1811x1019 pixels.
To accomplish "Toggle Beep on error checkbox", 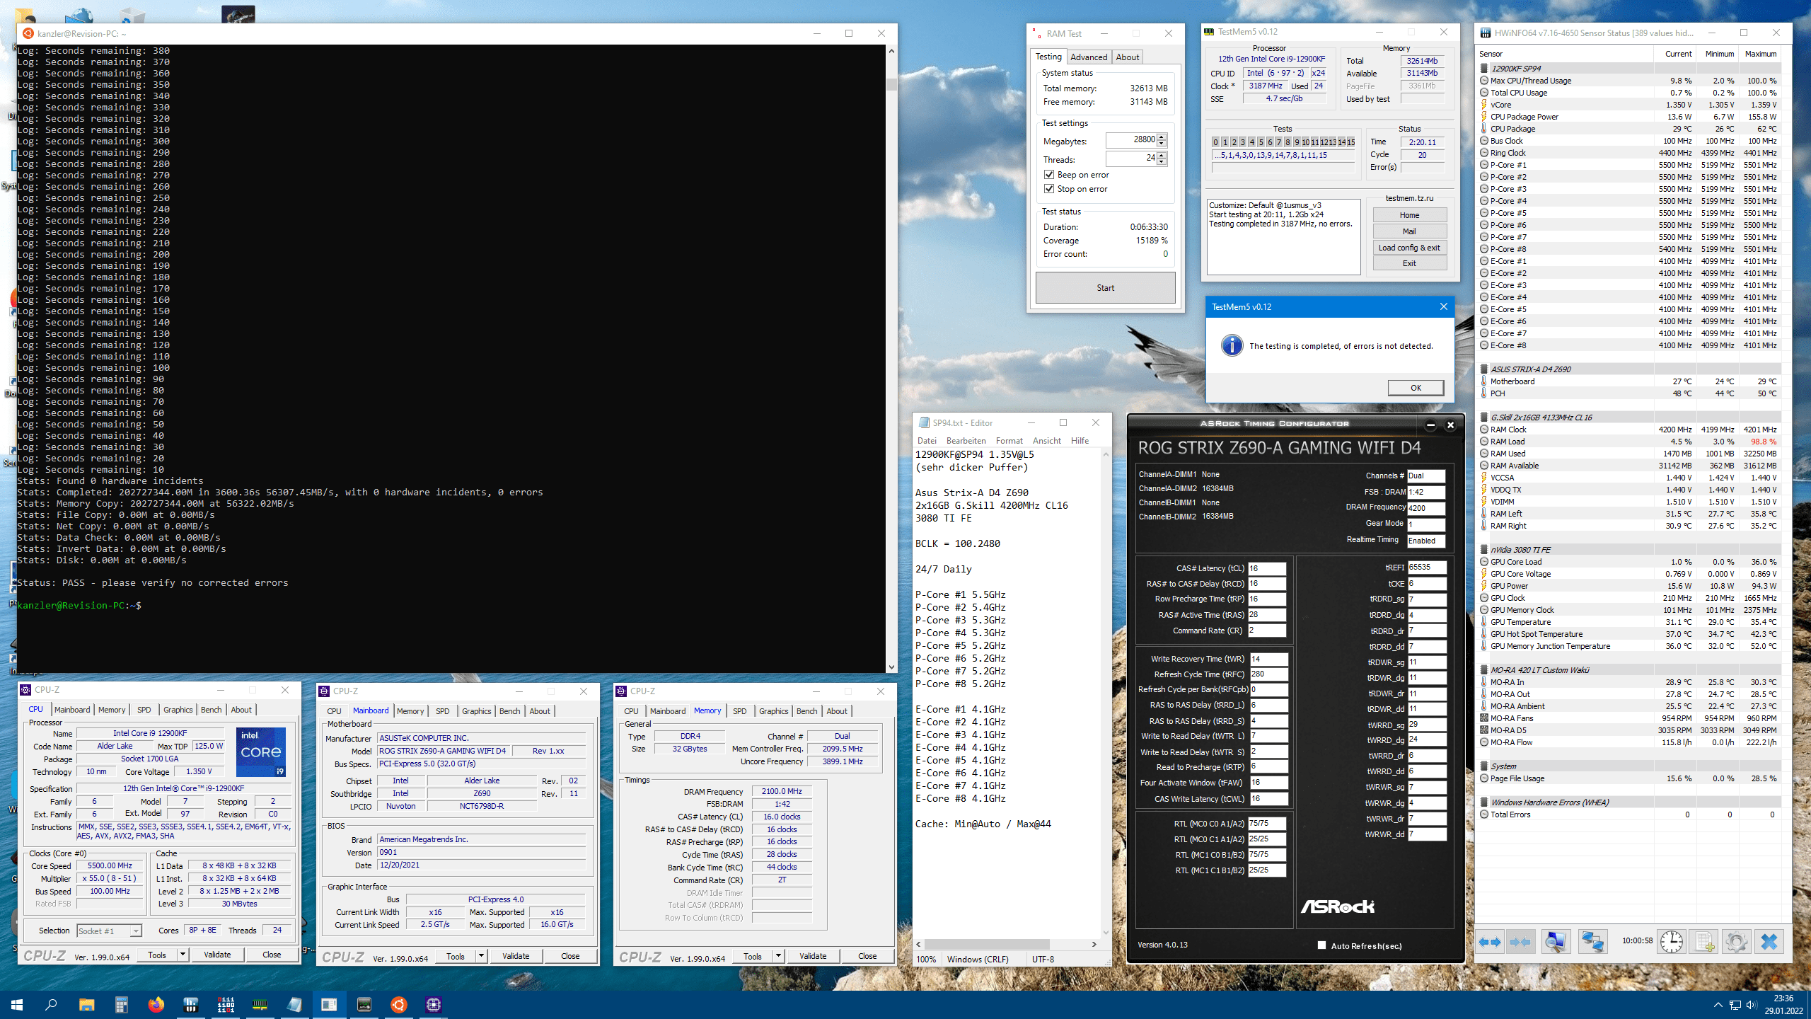I will click(x=1049, y=175).
